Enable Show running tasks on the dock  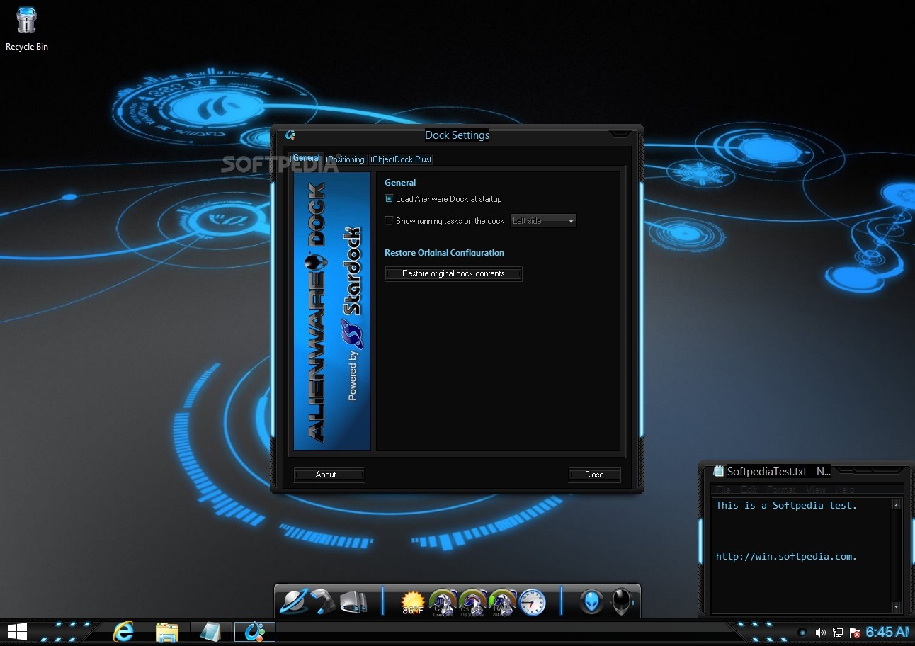pos(389,220)
